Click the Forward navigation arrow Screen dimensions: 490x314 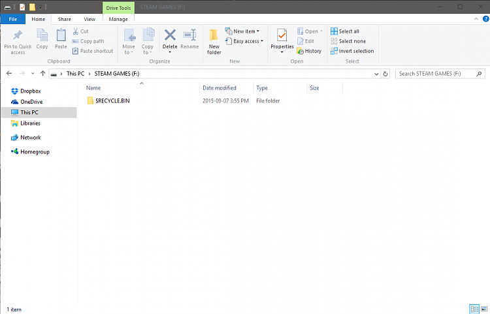tap(22, 73)
